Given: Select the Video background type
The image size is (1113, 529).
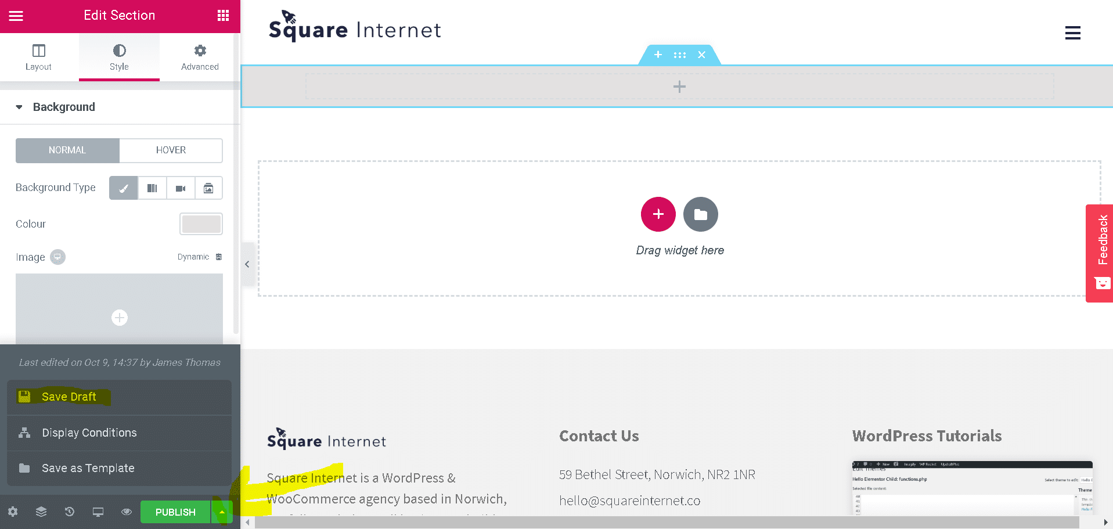Looking at the screenshot, I should point(180,188).
